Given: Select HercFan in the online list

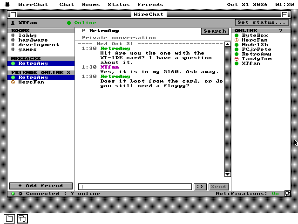Looking at the screenshot, I should [261, 40].
